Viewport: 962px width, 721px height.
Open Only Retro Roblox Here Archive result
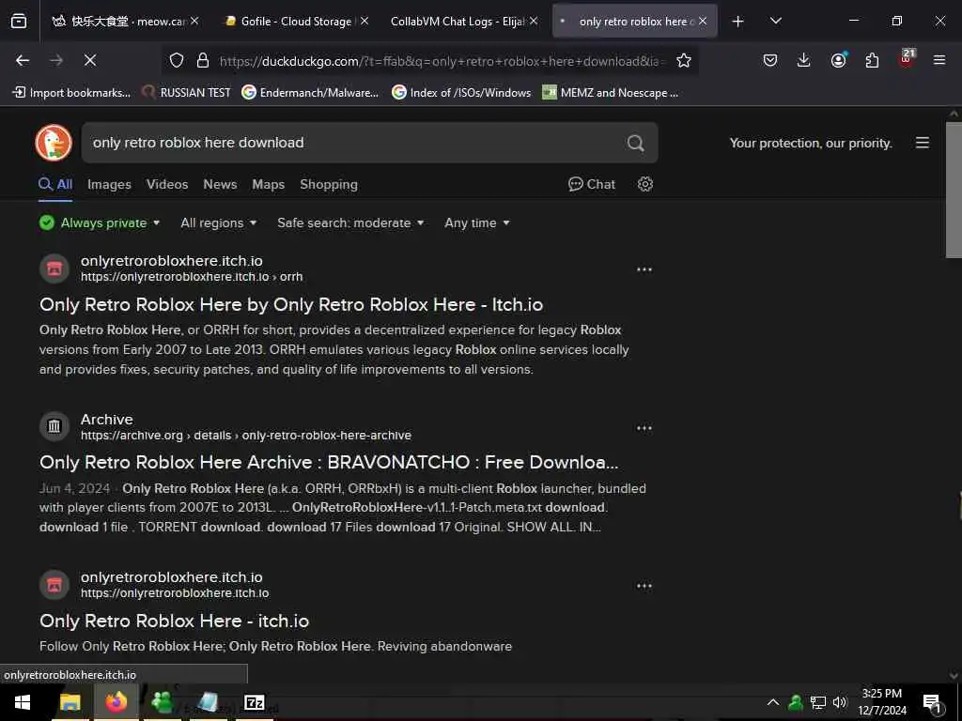(x=328, y=462)
